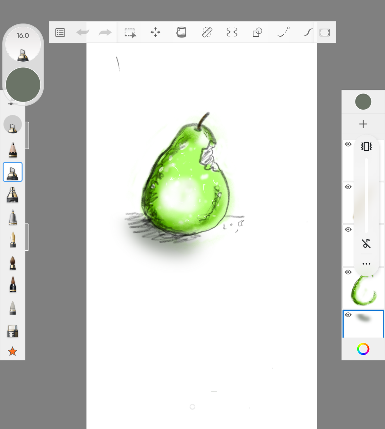
Task: Select the pear outline layer thumbnail
Action: point(364,288)
